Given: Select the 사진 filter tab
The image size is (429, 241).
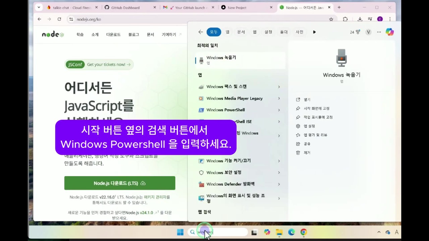Looking at the screenshot, I should (299, 32).
